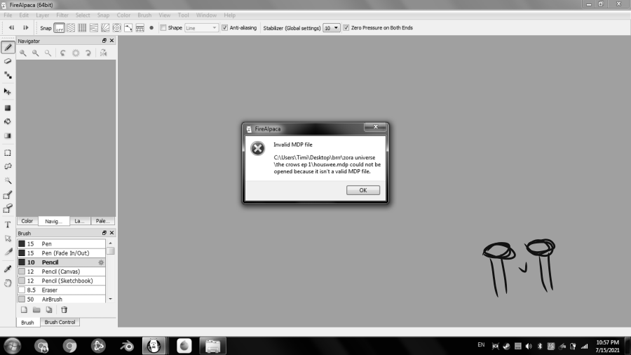Toggle the Shape checkbox
The width and height of the screenshot is (631, 355).
click(x=163, y=28)
